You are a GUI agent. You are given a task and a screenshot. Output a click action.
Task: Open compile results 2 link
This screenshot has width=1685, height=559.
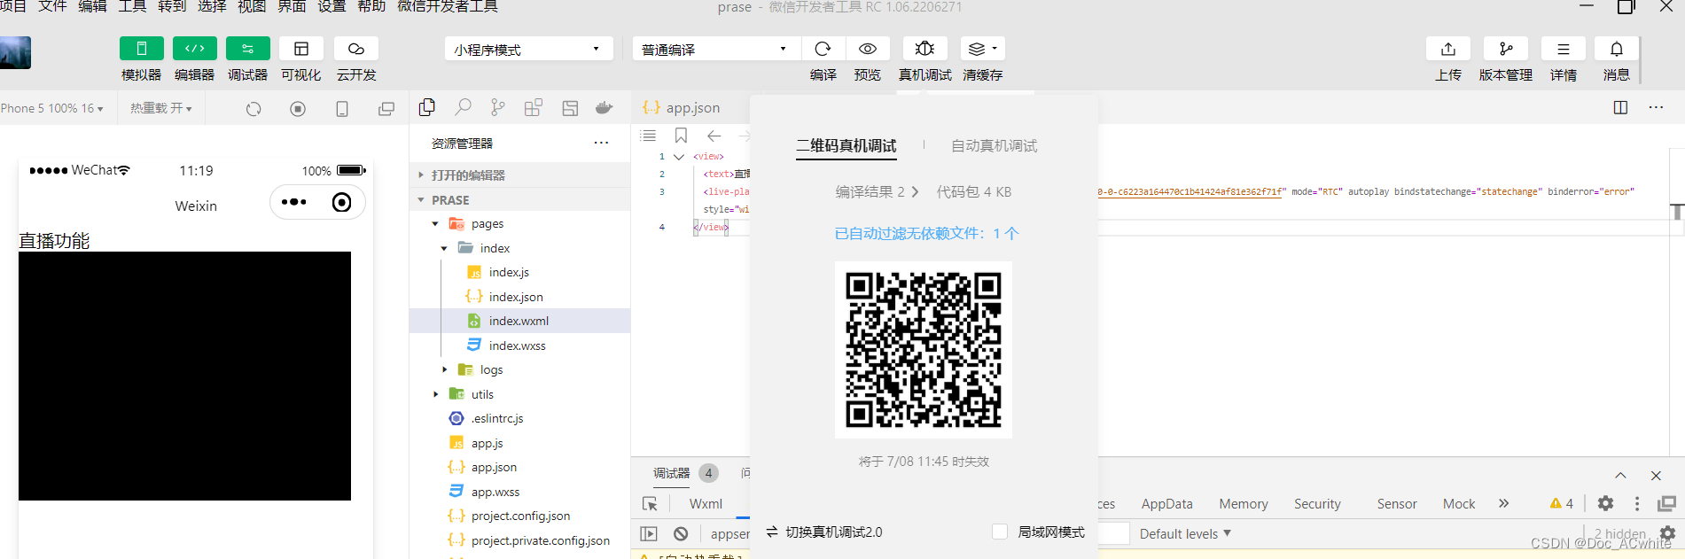(877, 192)
